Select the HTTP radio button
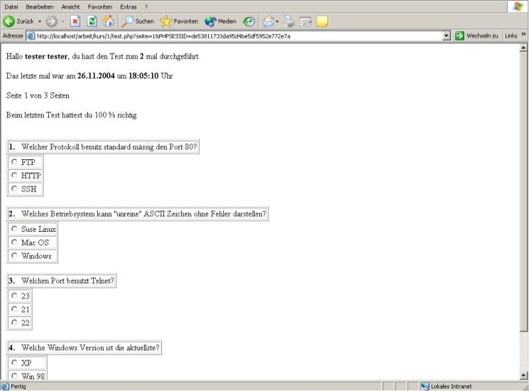529x391 pixels. [14, 175]
